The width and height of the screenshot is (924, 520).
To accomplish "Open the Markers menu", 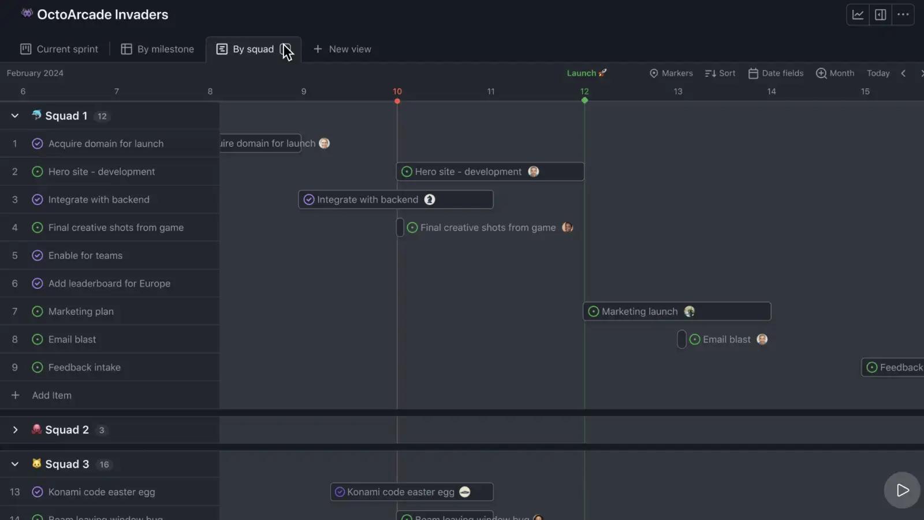I will pos(671,73).
